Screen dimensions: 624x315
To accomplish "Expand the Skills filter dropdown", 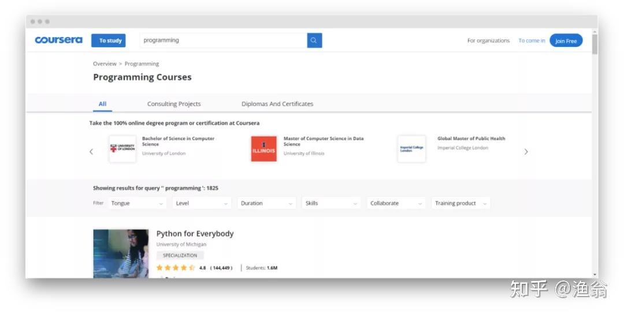I will coord(331,203).
